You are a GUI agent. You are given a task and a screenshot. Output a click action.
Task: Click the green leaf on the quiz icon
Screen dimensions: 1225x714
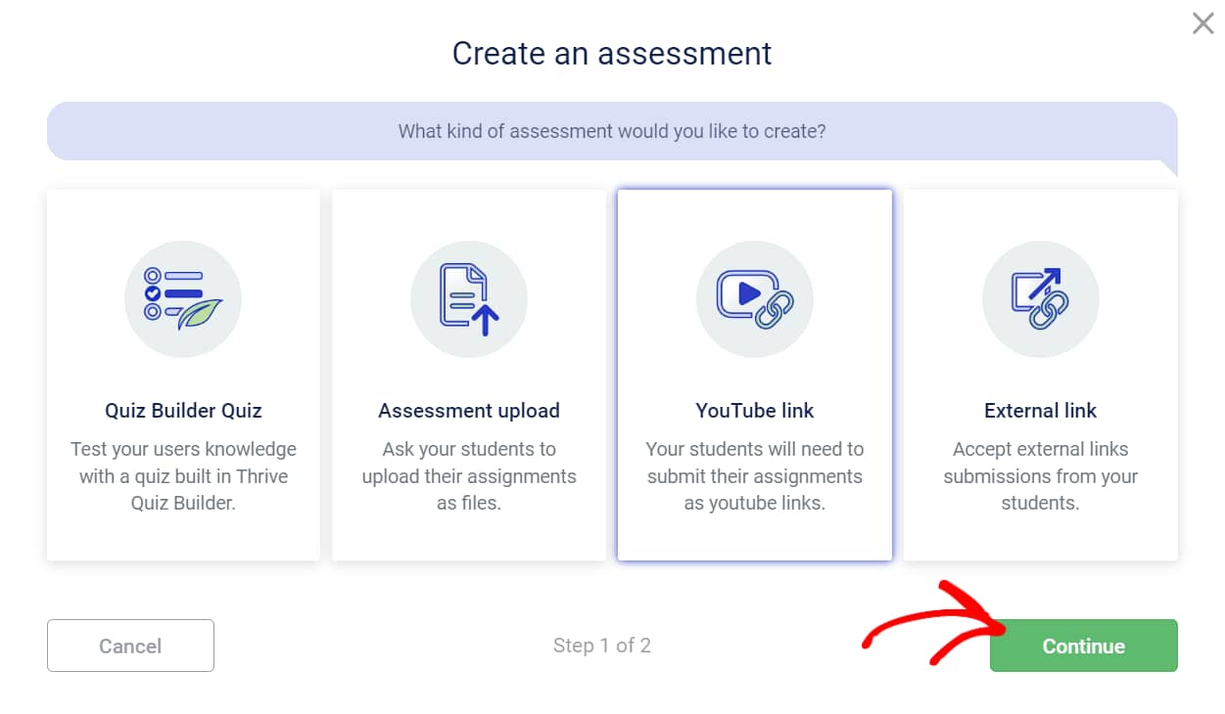click(x=201, y=314)
